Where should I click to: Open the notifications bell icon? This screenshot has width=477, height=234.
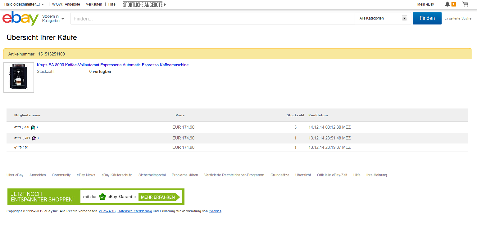(x=447, y=4)
